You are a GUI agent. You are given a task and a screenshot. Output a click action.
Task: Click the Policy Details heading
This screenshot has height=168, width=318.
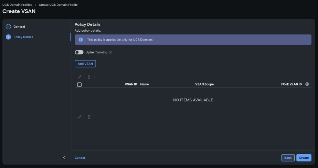[87, 24]
